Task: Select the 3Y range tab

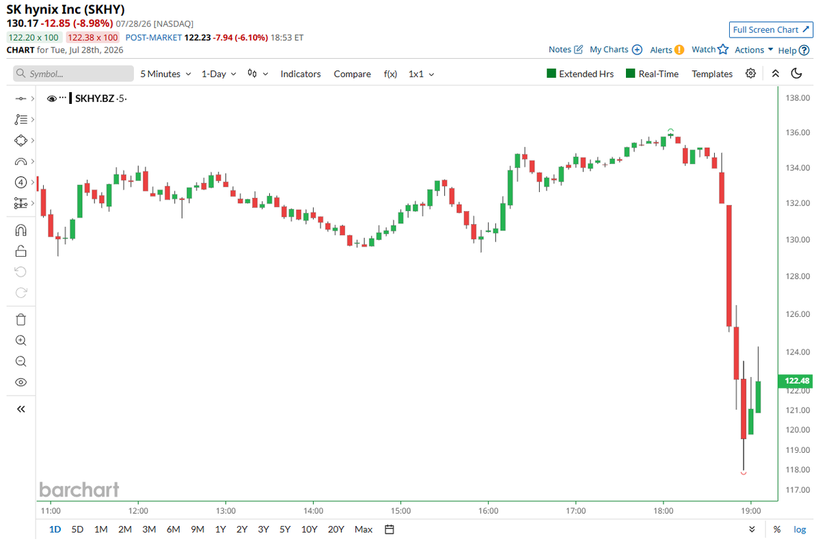Action: pos(264,529)
